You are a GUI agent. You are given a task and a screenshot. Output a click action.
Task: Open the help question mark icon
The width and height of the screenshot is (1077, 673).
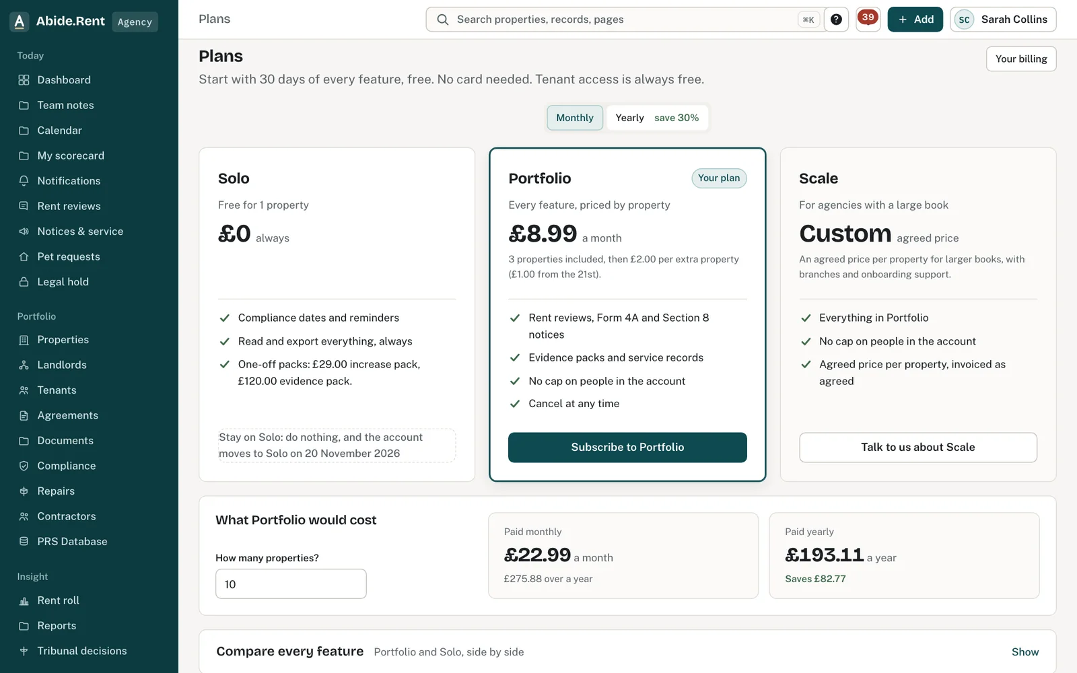(x=836, y=20)
